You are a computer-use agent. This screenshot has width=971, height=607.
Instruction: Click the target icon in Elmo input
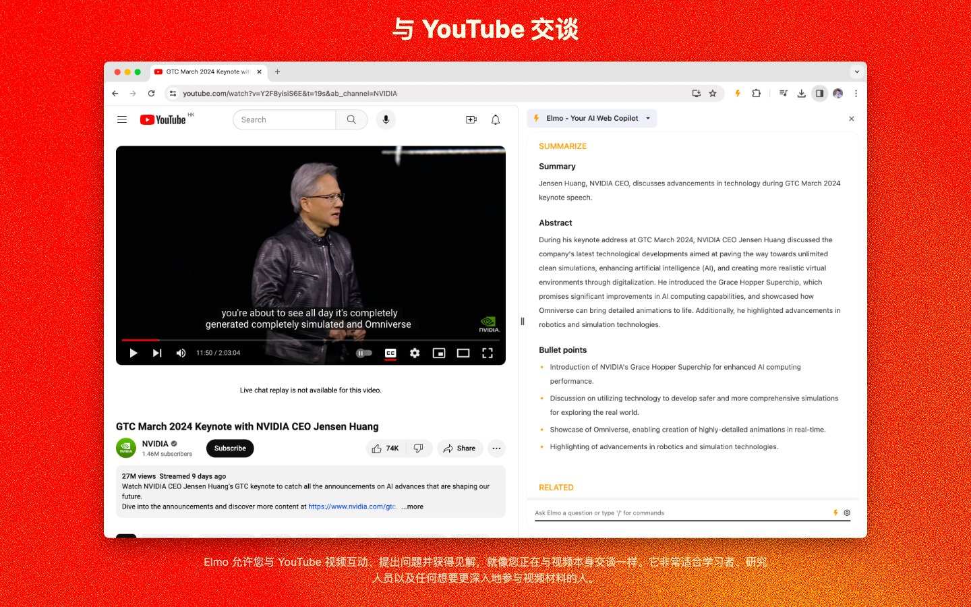pos(847,513)
